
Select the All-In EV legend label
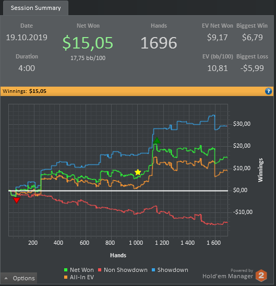pos(82,277)
